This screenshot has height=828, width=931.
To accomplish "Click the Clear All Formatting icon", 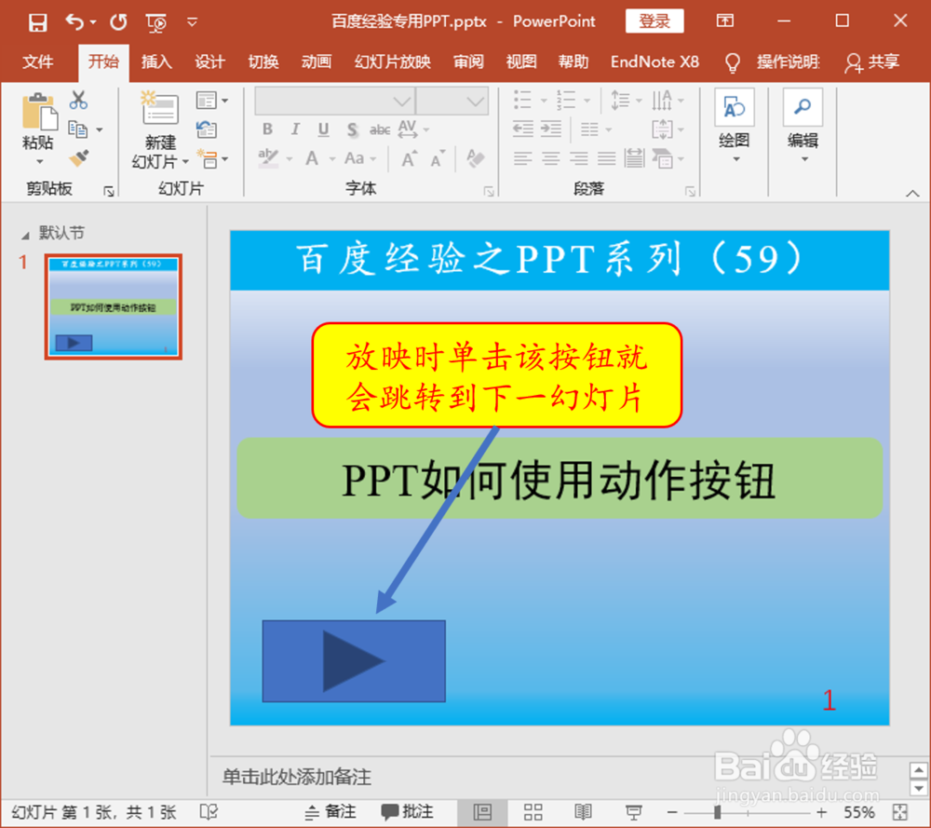I will (x=475, y=158).
